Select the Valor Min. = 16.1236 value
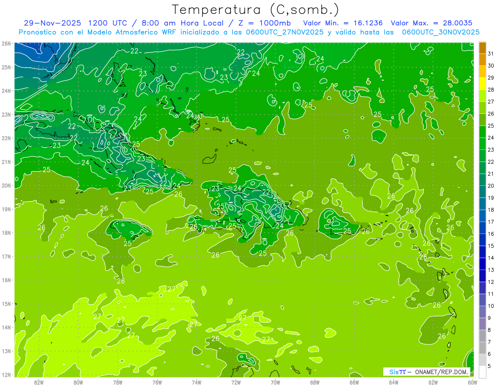The width and height of the screenshot is (502, 388). coord(343,23)
